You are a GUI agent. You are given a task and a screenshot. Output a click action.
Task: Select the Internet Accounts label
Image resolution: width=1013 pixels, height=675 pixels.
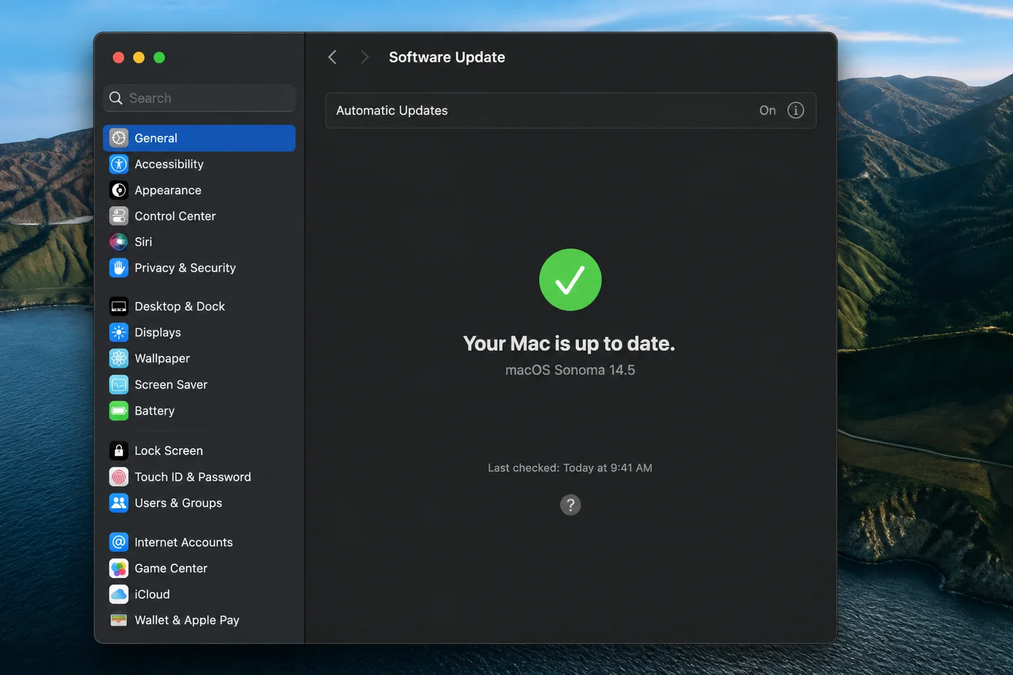[x=183, y=542]
